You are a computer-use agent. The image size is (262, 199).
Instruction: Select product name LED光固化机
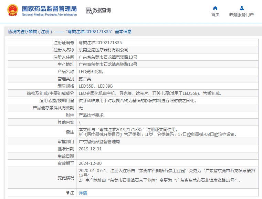tap(91, 72)
